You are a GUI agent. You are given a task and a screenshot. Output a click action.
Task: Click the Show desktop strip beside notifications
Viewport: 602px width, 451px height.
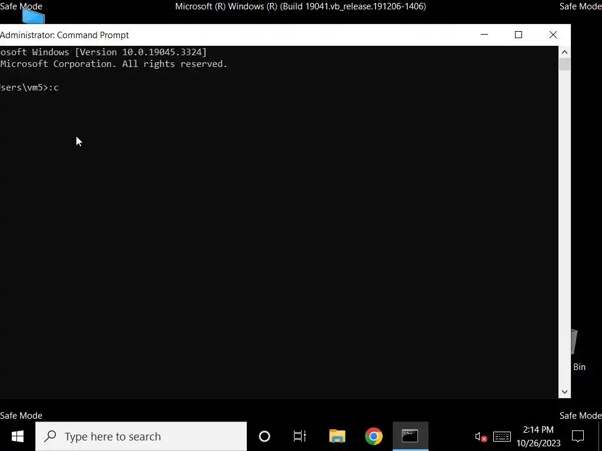(x=600, y=436)
